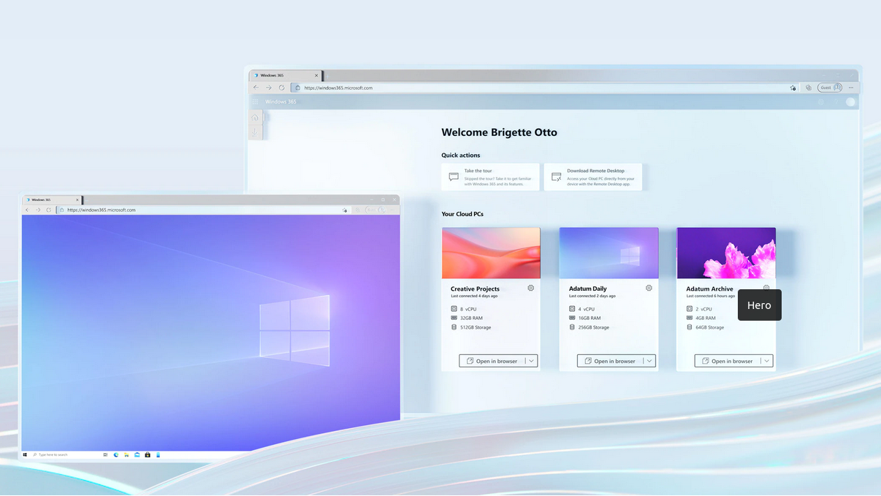Close the Windows 365 tab in the large browser
The width and height of the screenshot is (881, 496).
[x=316, y=75]
